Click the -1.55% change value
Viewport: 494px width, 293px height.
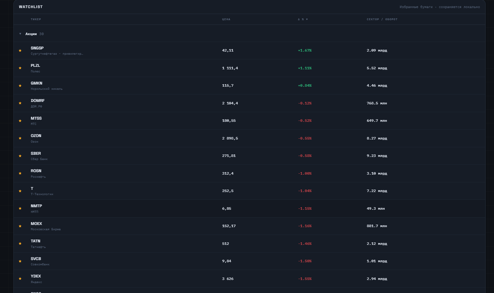coord(305,279)
